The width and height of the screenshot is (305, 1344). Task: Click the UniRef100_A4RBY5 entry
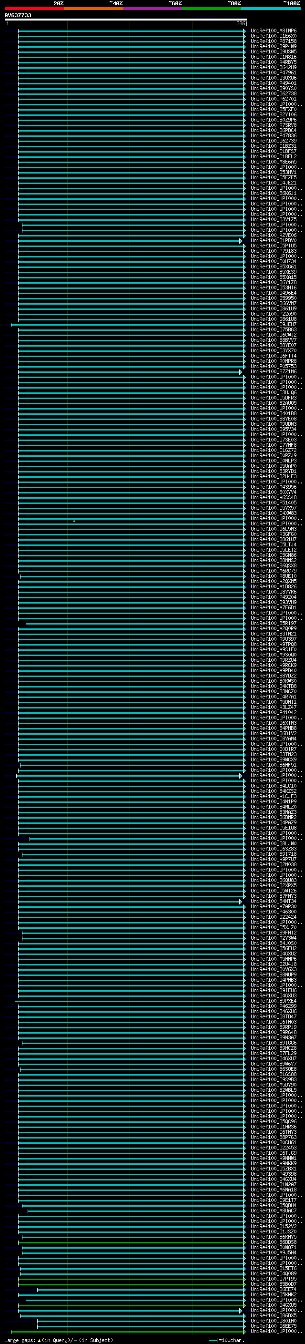[274, 62]
